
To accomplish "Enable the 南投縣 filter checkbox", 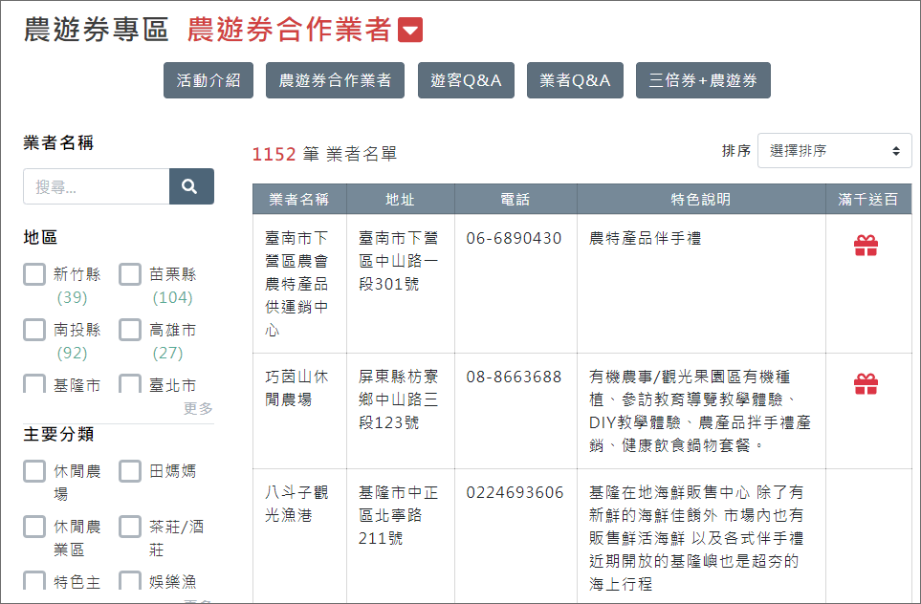I will tap(33, 330).
